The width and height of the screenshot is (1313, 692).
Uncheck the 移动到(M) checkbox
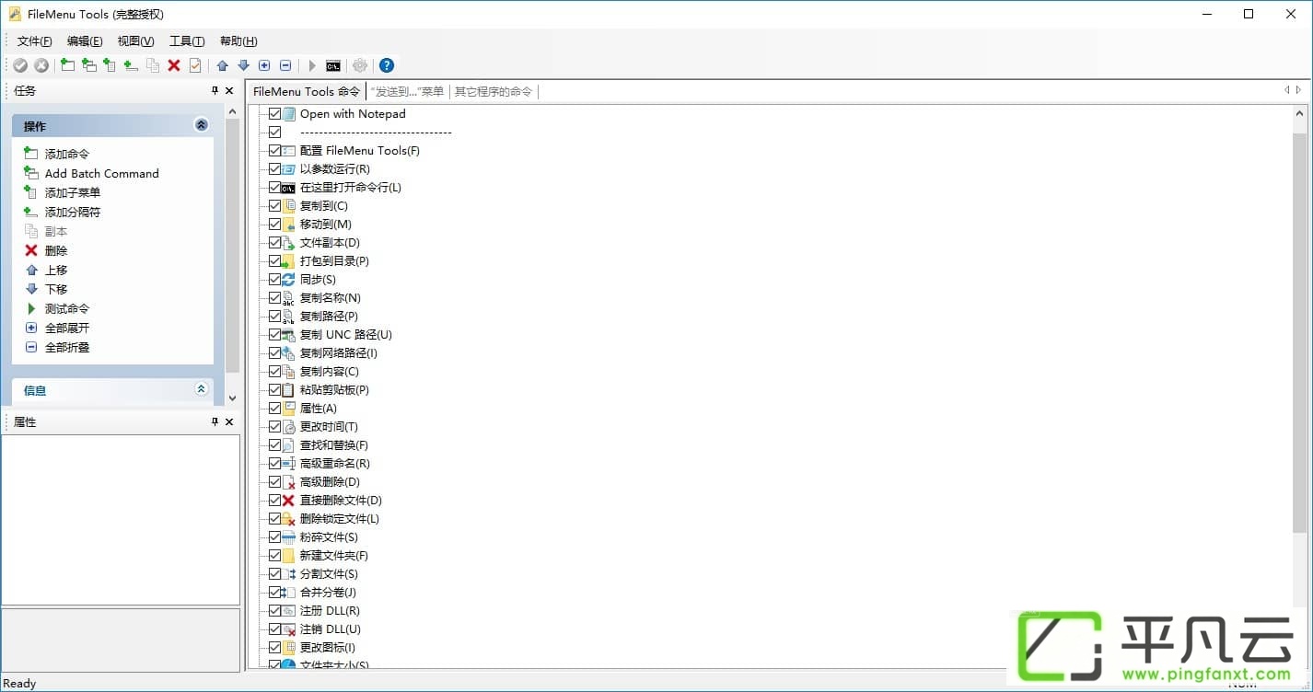pos(274,224)
